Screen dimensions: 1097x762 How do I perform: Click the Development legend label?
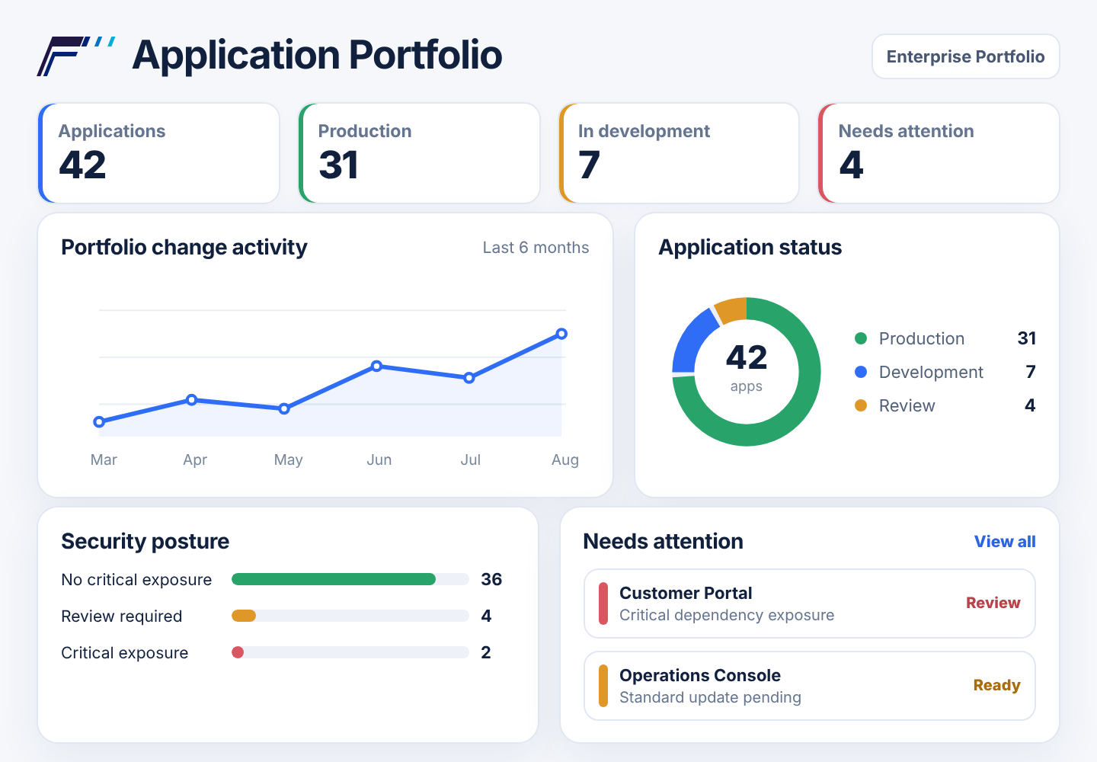931,372
